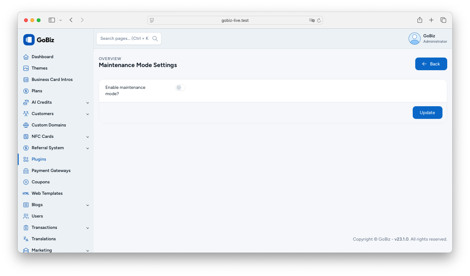Viewport: 470px width, 276px height.
Task: Click the Users icon in sidebar
Action: point(26,216)
